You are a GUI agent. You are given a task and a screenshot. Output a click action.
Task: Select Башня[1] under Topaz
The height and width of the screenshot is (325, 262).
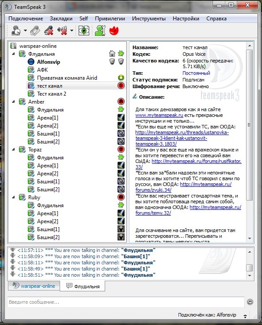tap(48, 182)
